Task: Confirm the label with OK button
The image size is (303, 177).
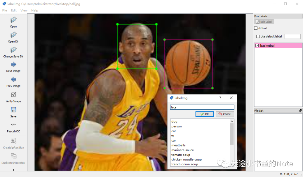Action: (205, 114)
